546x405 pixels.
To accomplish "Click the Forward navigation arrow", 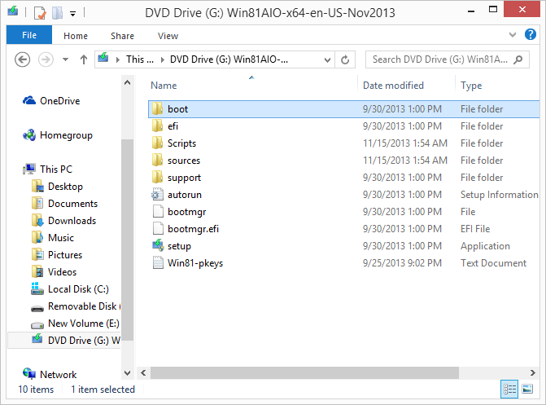I will coord(46,59).
